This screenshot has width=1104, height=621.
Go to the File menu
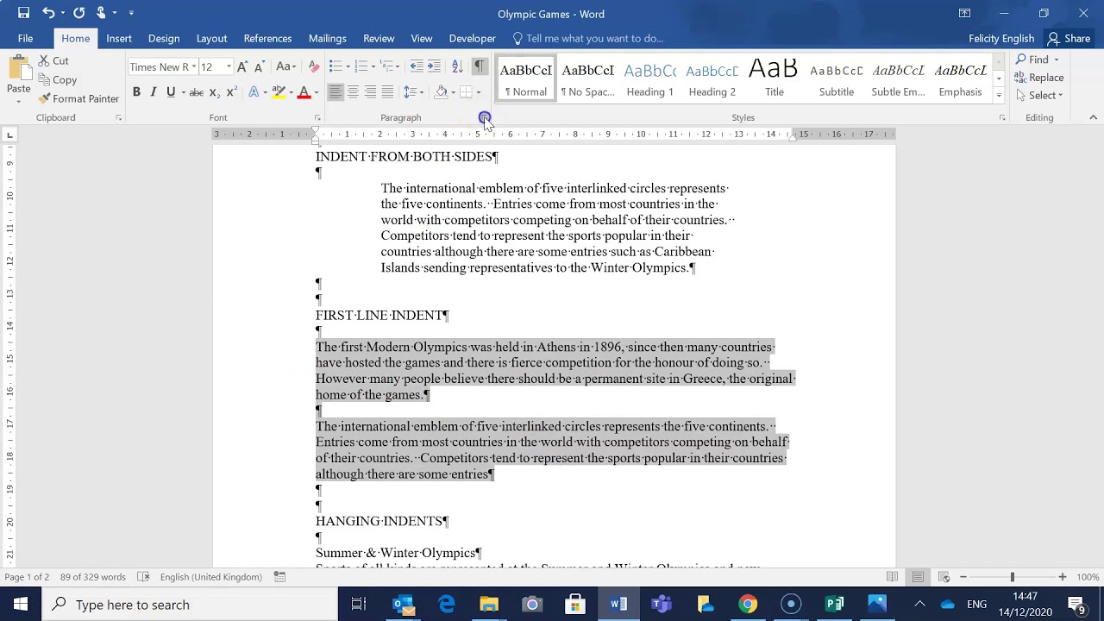pyautogui.click(x=26, y=38)
